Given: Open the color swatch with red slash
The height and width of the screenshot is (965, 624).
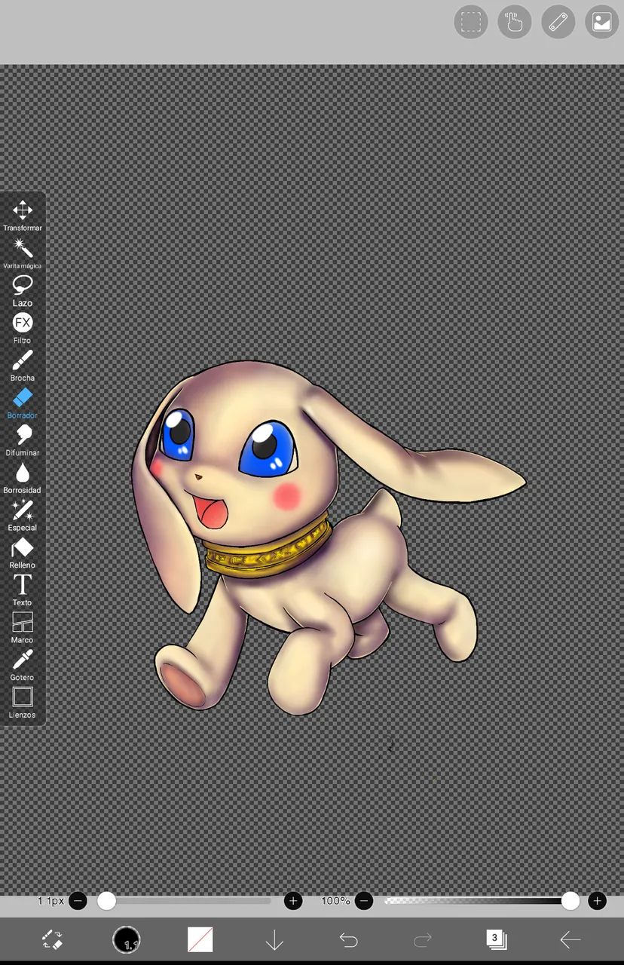Looking at the screenshot, I should pyautogui.click(x=200, y=939).
